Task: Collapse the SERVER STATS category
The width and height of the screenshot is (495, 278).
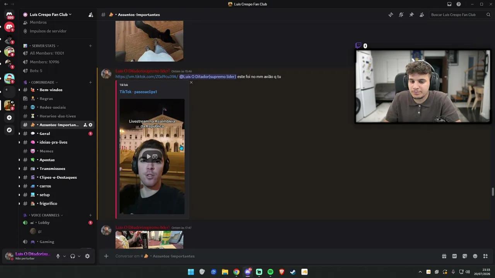Action: pos(43,46)
